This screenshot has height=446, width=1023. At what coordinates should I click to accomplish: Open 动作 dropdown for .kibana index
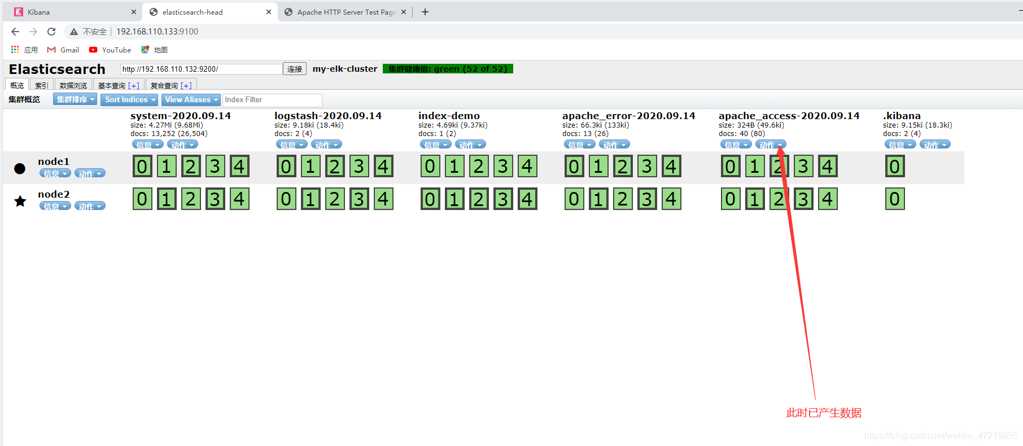tap(935, 145)
